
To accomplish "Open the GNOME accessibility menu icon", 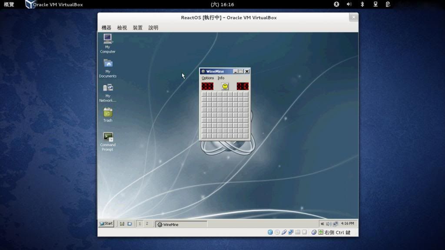I will click(x=336, y=4).
